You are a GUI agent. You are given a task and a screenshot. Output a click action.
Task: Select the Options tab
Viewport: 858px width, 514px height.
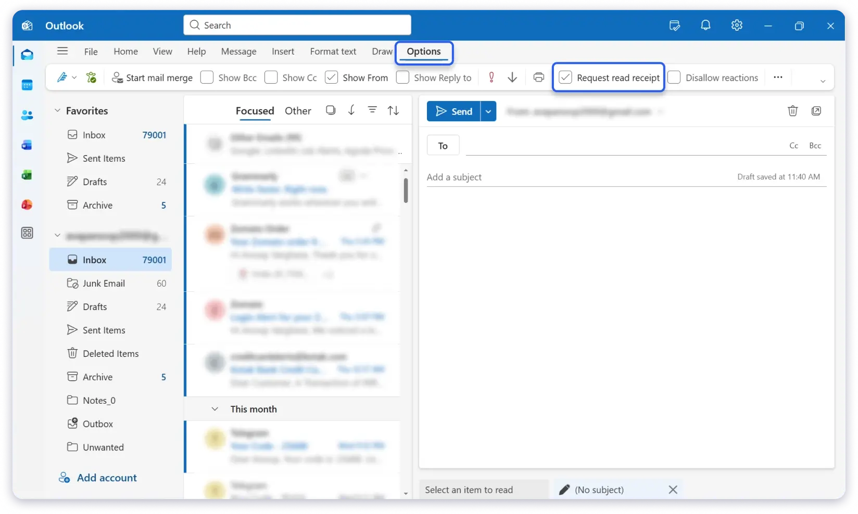(424, 52)
